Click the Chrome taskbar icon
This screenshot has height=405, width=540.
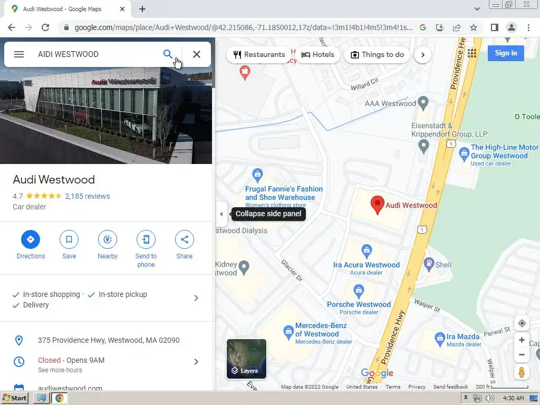[x=59, y=398]
